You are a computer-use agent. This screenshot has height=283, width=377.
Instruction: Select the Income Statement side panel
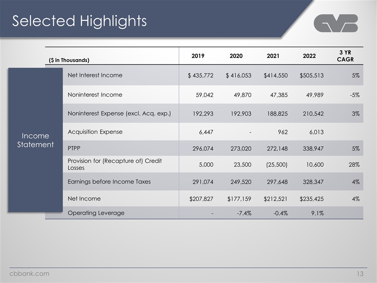tap(35, 140)
